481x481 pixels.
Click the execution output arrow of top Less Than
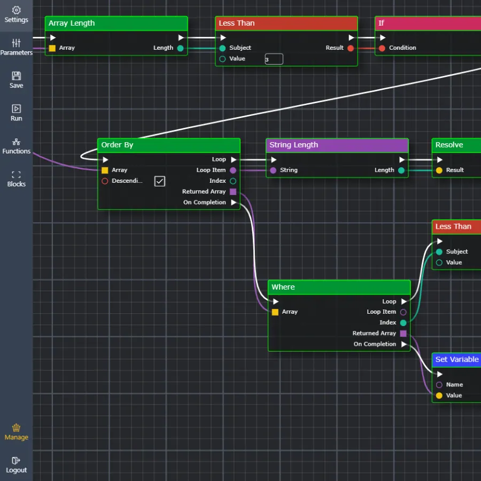351,37
